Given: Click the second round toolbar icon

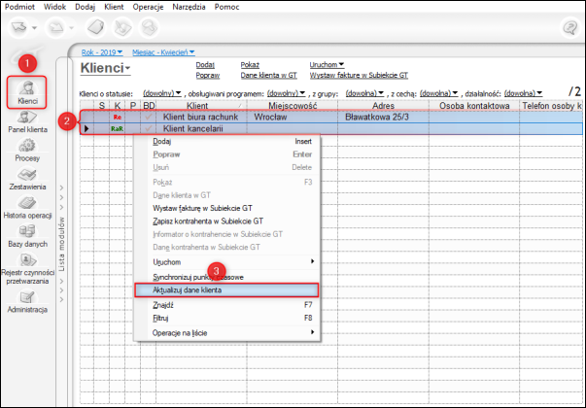Looking at the screenshot, I should click(x=56, y=27).
